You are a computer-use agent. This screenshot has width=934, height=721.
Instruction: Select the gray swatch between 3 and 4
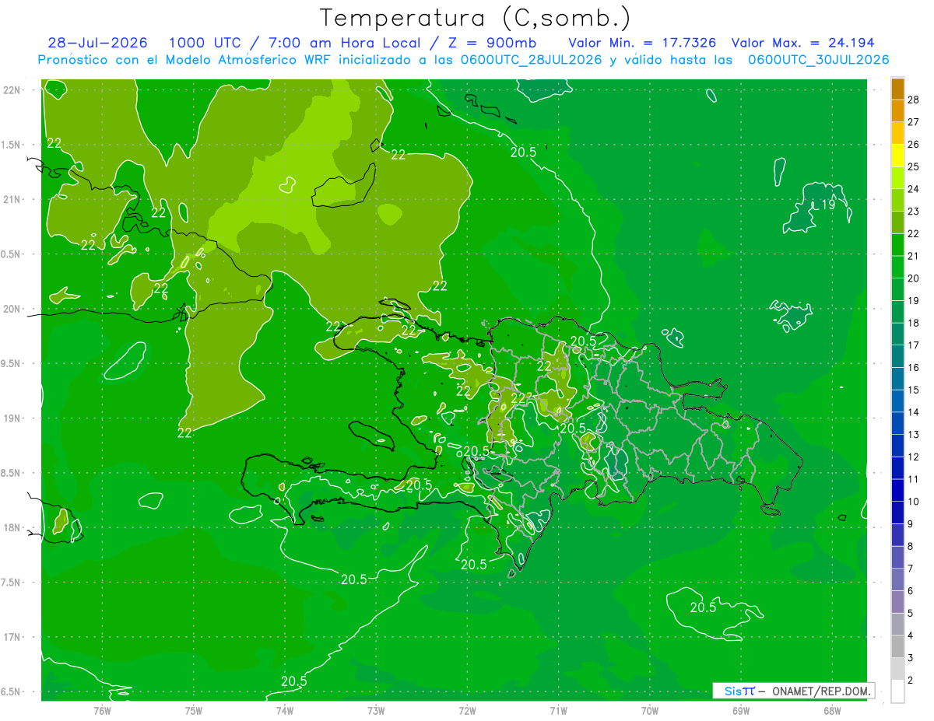tap(897, 647)
